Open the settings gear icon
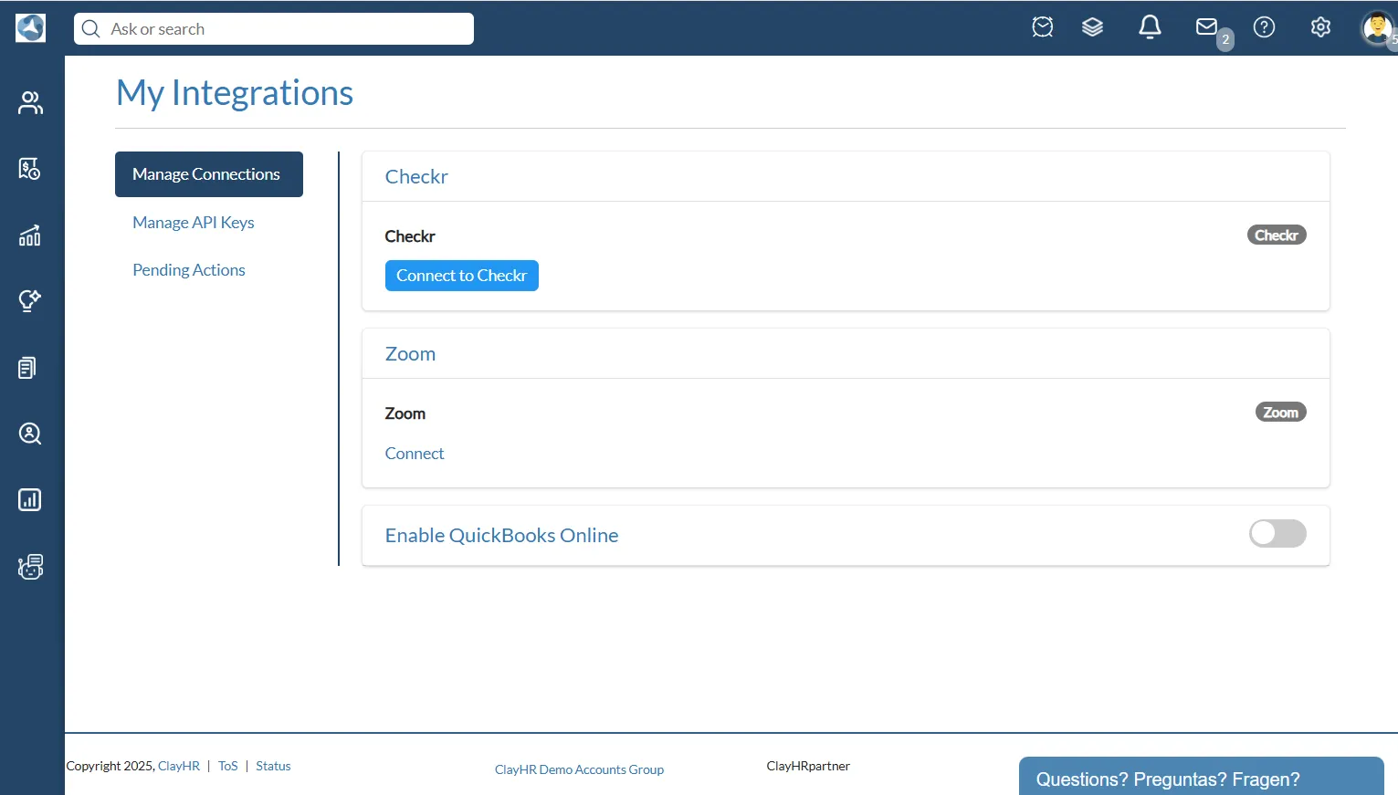The image size is (1398, 795). pyautogui.click(x=1320, y=27)
